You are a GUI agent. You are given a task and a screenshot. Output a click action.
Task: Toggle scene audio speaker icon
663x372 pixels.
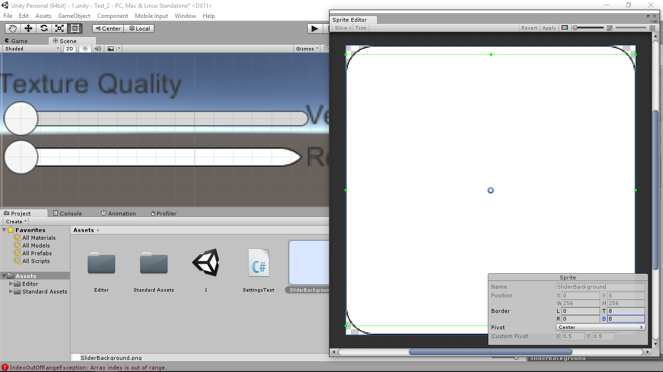tap(98, 48)
